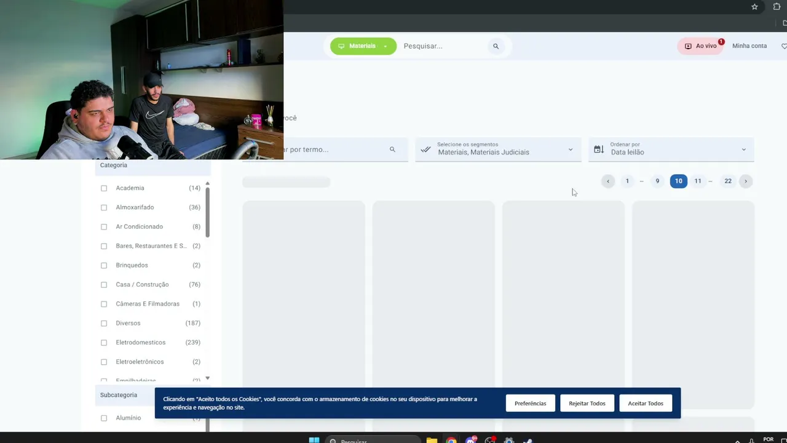Tick the Almoxarifado category checkbox

[x=104, y=207]
